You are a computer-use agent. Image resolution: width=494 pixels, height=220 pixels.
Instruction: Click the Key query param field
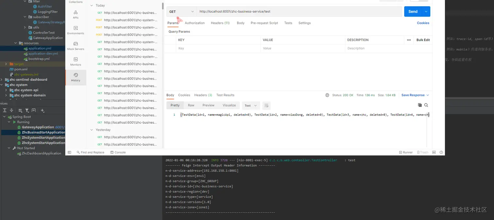pyautogui.click(x=218, y=48)
